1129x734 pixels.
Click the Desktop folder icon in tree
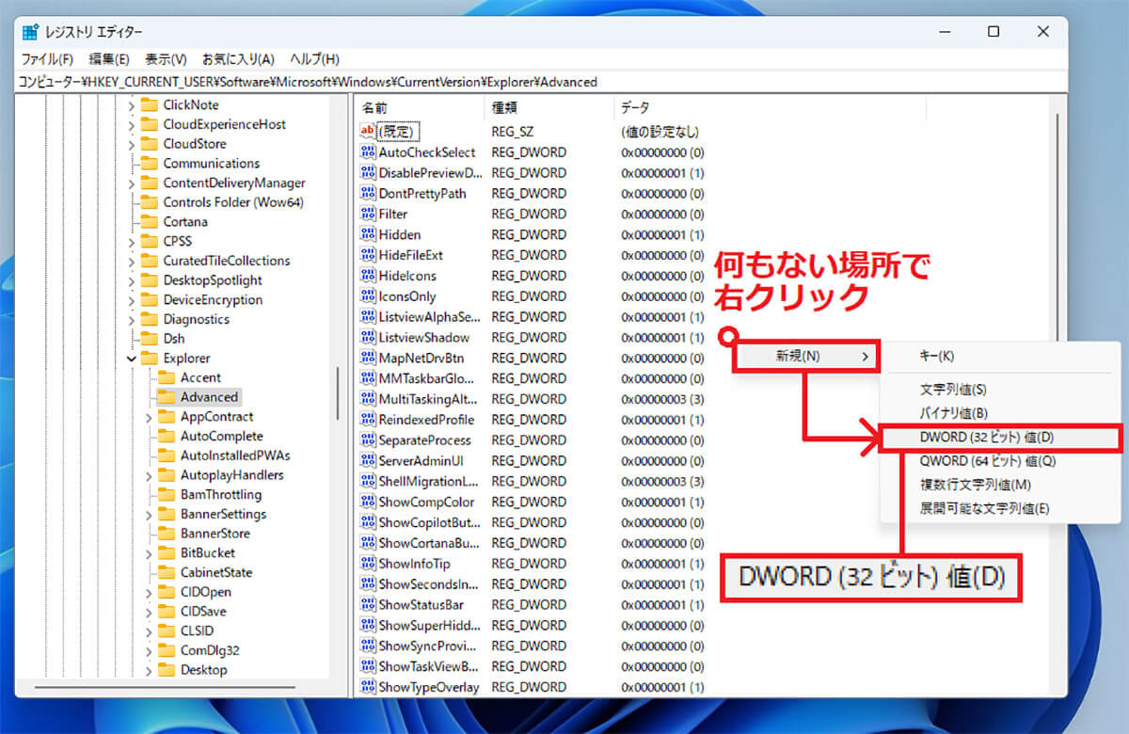coord(167,670)
